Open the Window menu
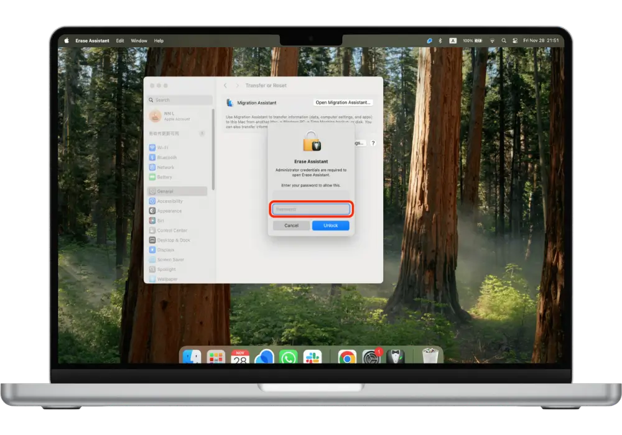The height and width of the screenshot is (435, 622). 139,40
